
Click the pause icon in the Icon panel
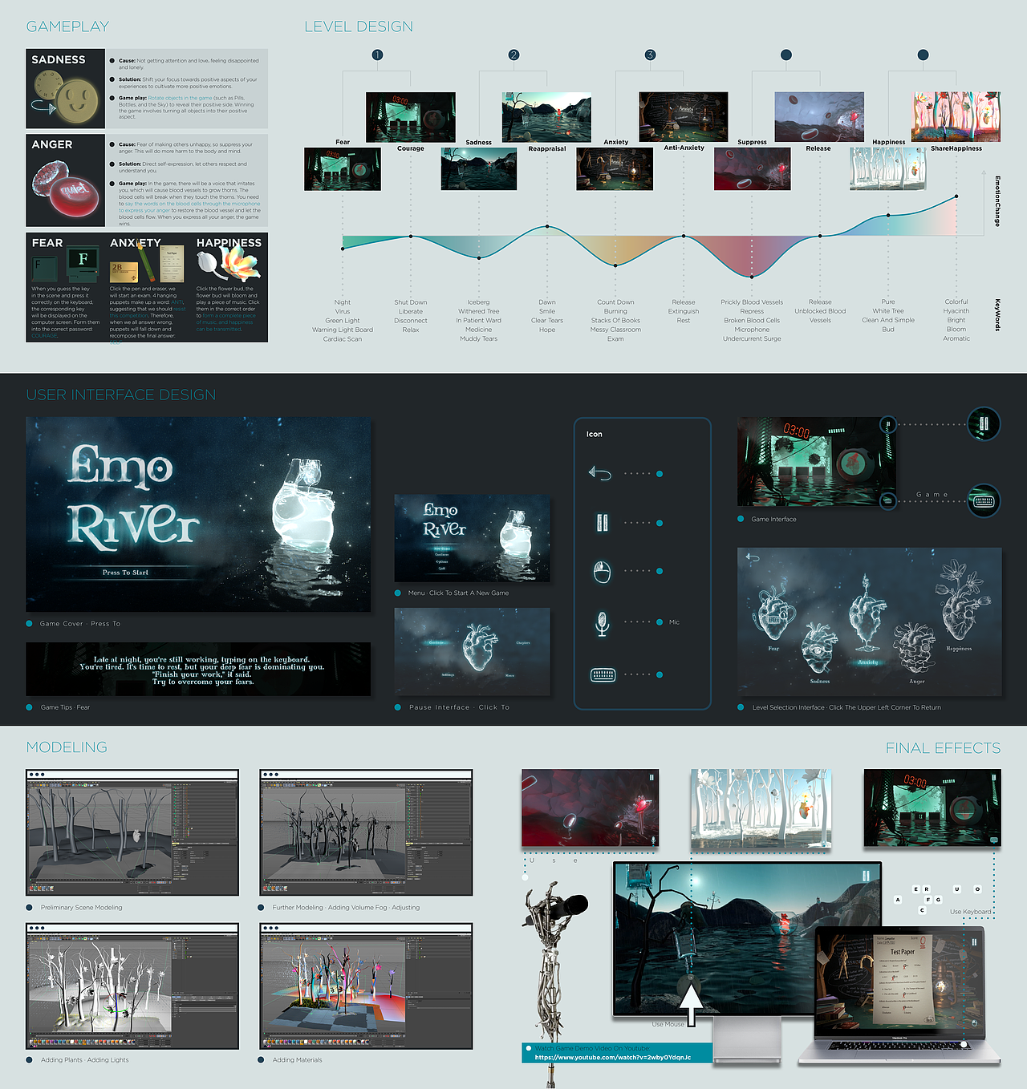point(602,523)
